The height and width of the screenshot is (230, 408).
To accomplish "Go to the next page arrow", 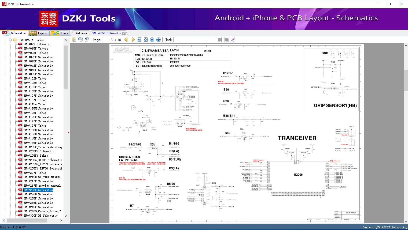I will click(133, 40).
